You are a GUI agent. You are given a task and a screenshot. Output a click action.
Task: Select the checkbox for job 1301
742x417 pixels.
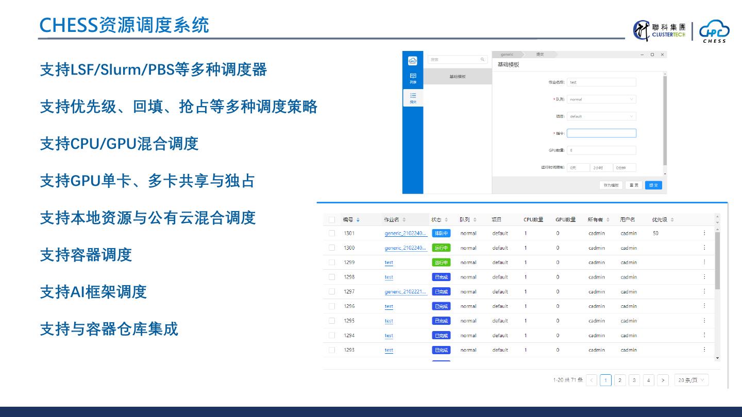coord(332,233)
